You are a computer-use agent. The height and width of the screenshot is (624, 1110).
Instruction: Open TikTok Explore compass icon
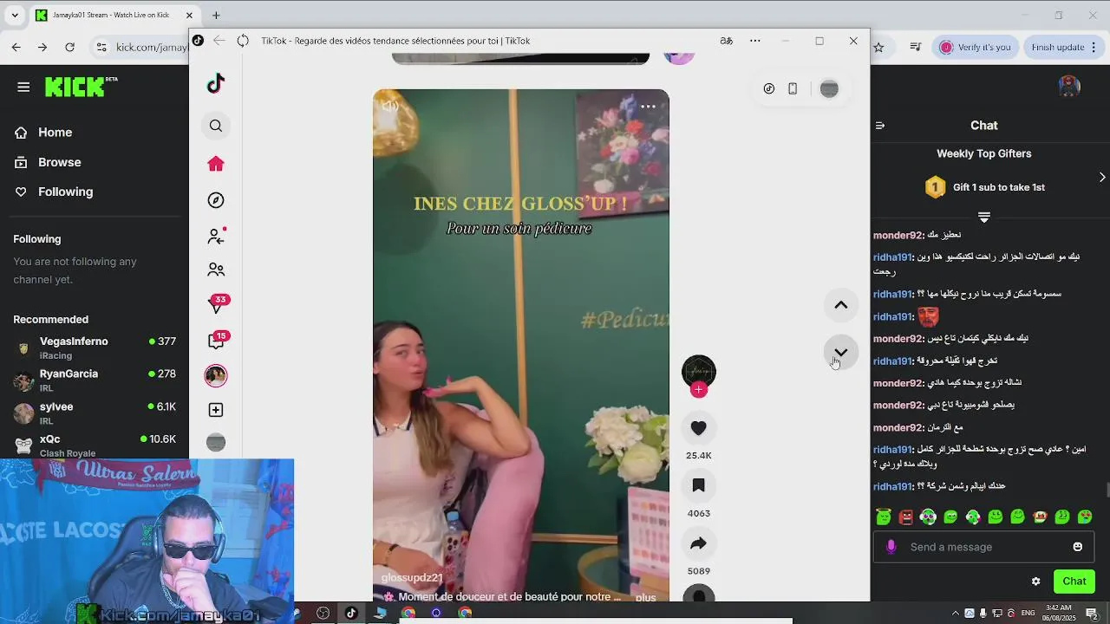(x=216, y=200)
